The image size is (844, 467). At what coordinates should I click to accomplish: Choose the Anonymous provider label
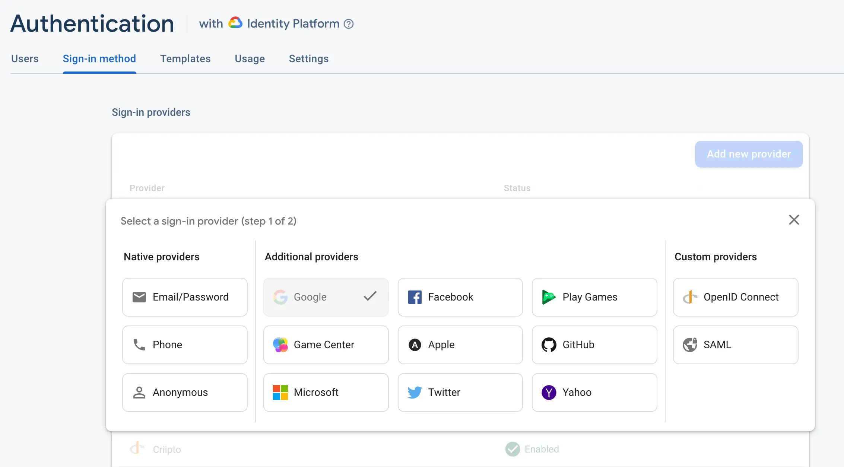tap(180, 393)
